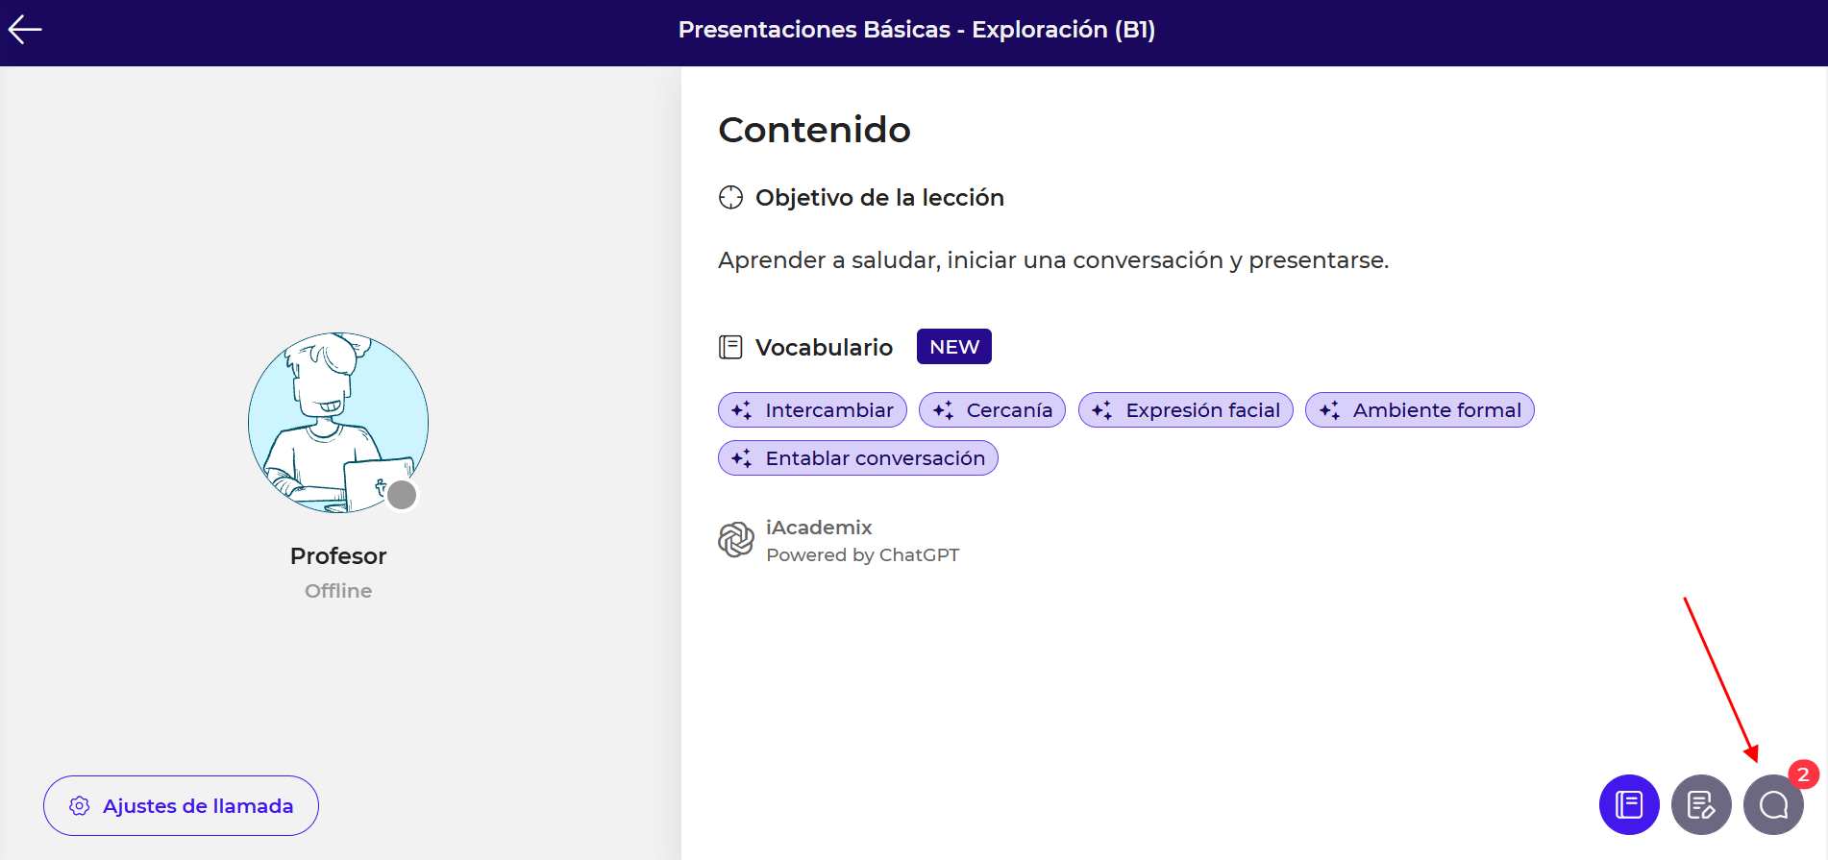This screenshot has width=1828, height=860.
Task: Open the purple lesson content button
Action: point(1628,805)
